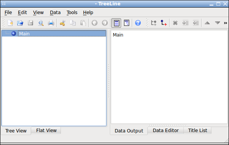Indent node with the indent icon
Screen dimensions: 229x145
click(x=186, y=23)
